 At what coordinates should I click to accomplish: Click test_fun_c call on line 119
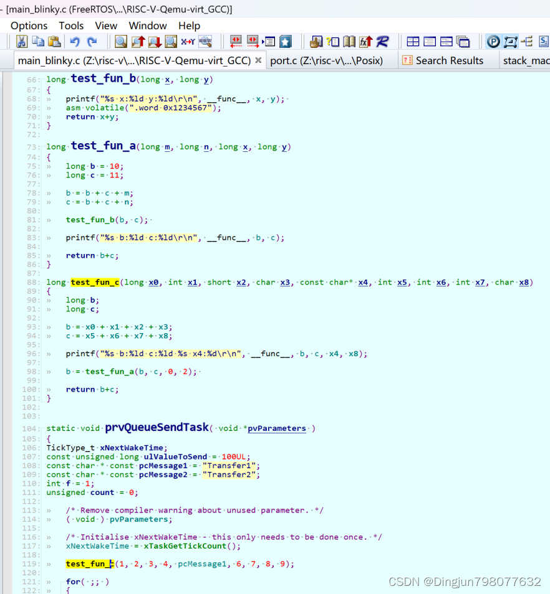(x=90, y=564)
